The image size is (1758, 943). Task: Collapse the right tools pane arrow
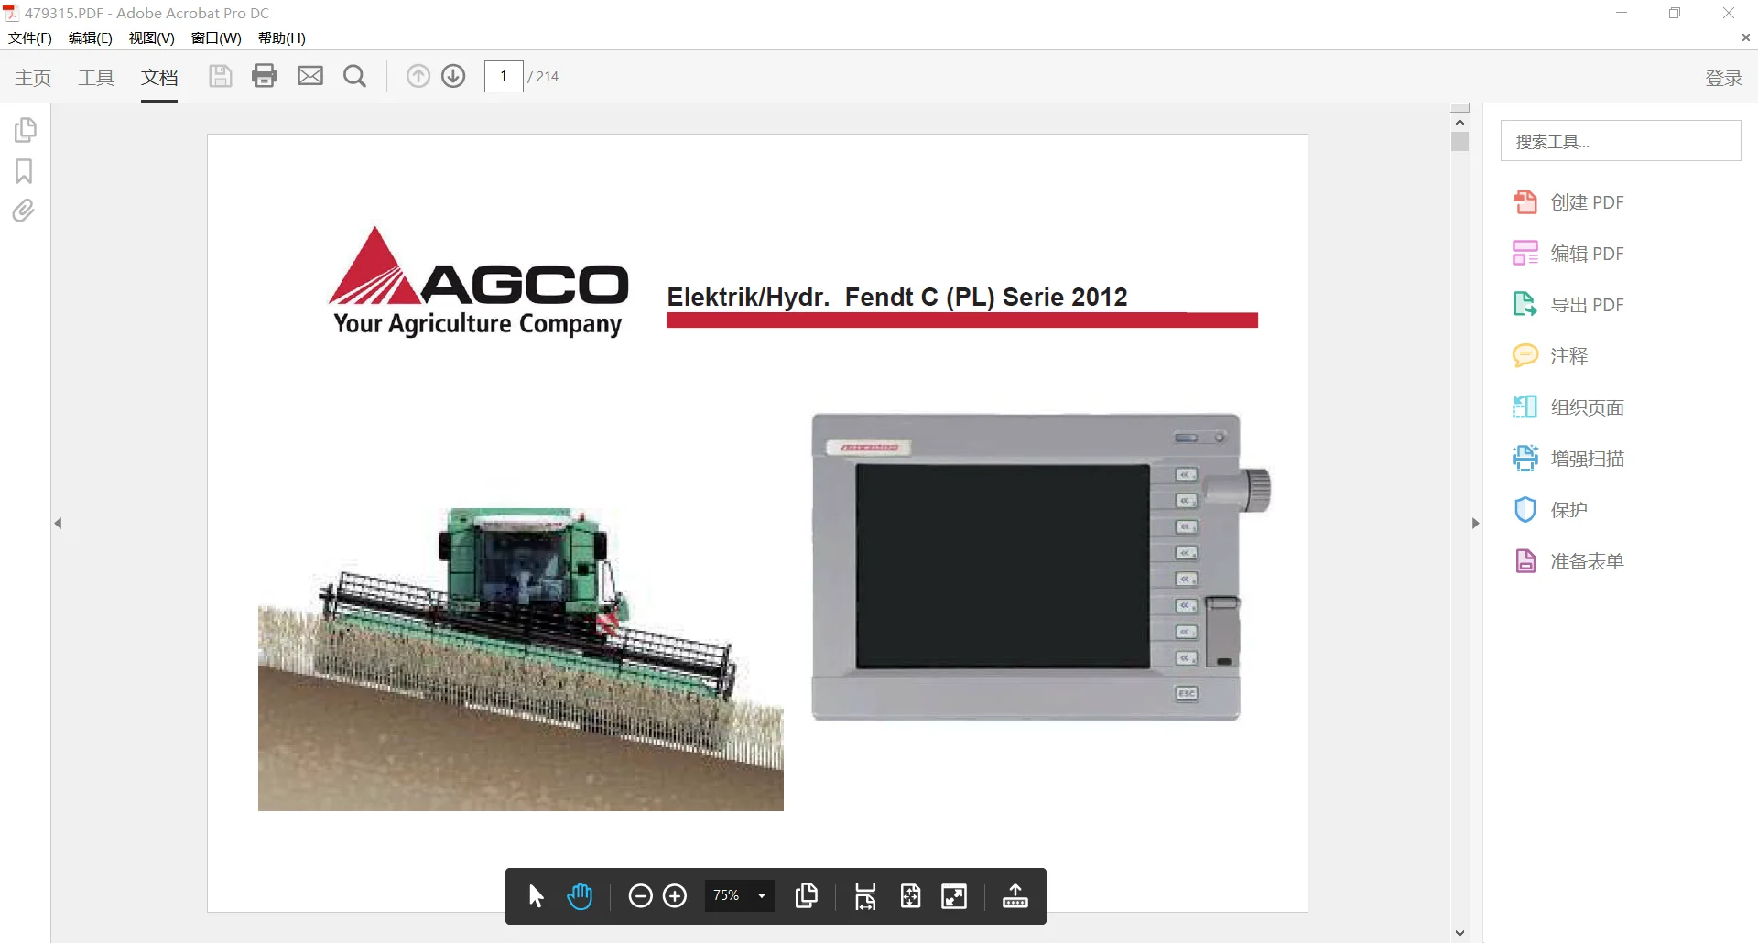(x=1475, y=524)
